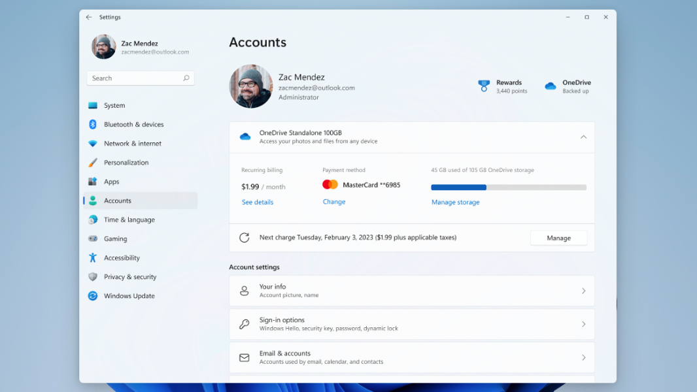Click the See details billing link
Viewport: 697px width, 392px height.
click(258, 203)
